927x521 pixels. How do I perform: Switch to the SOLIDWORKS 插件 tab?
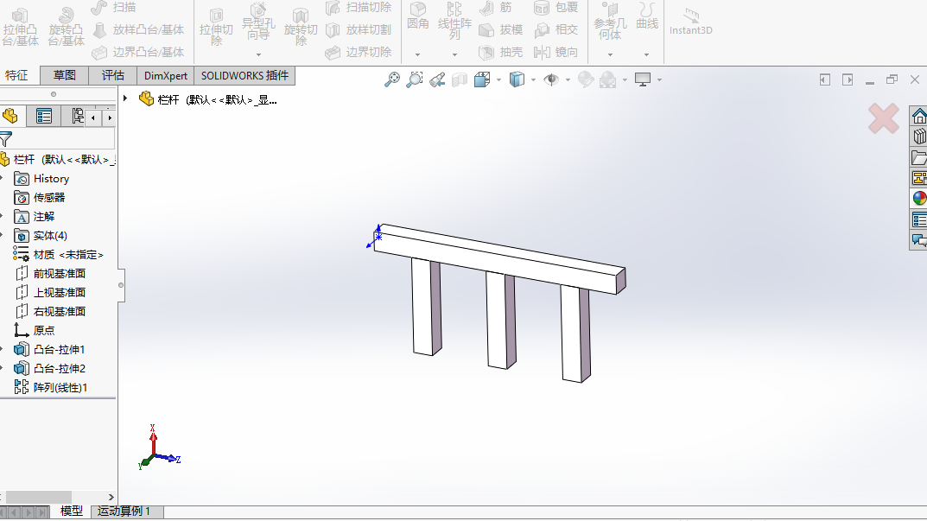(244, 76)
